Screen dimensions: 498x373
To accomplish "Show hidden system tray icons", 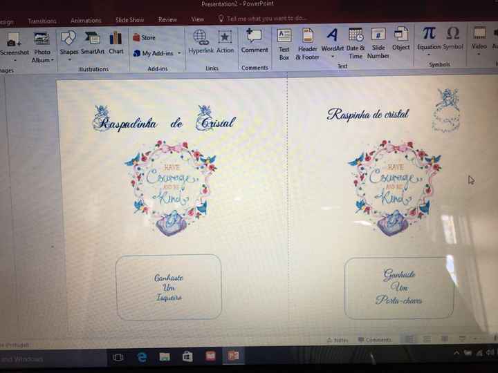I will point(456,353).
